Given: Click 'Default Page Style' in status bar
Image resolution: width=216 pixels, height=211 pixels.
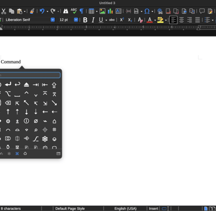Looking at the screenshot, I should 70,209.
